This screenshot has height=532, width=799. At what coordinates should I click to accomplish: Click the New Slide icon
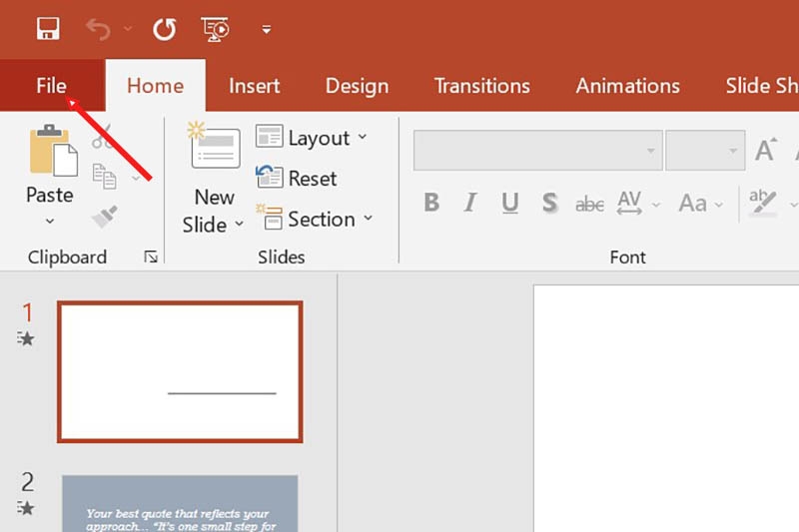click(215, 147)
